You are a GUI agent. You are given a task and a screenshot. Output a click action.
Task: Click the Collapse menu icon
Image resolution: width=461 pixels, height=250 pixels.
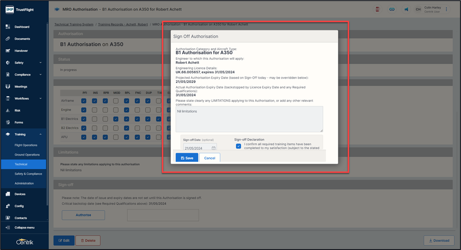click(x=8, y=228)
